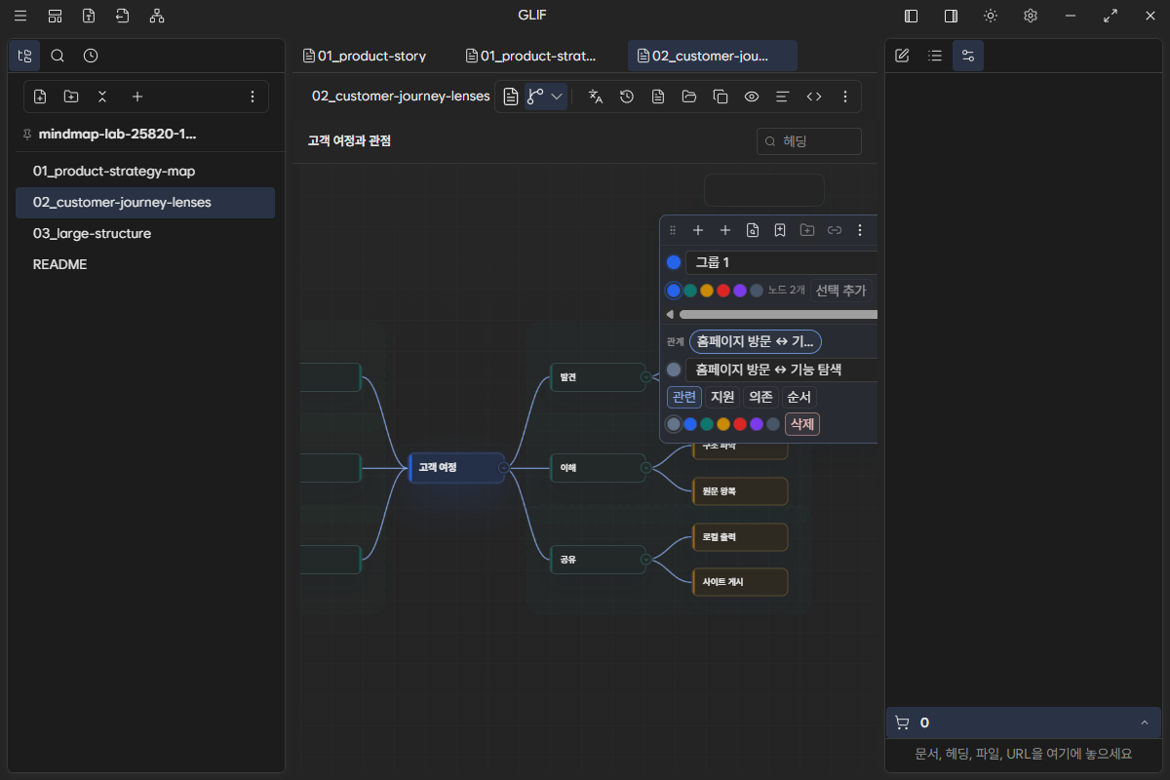Open the file tree tab
The height and width of the screenshot is (780, 1170).
[24, 56]
